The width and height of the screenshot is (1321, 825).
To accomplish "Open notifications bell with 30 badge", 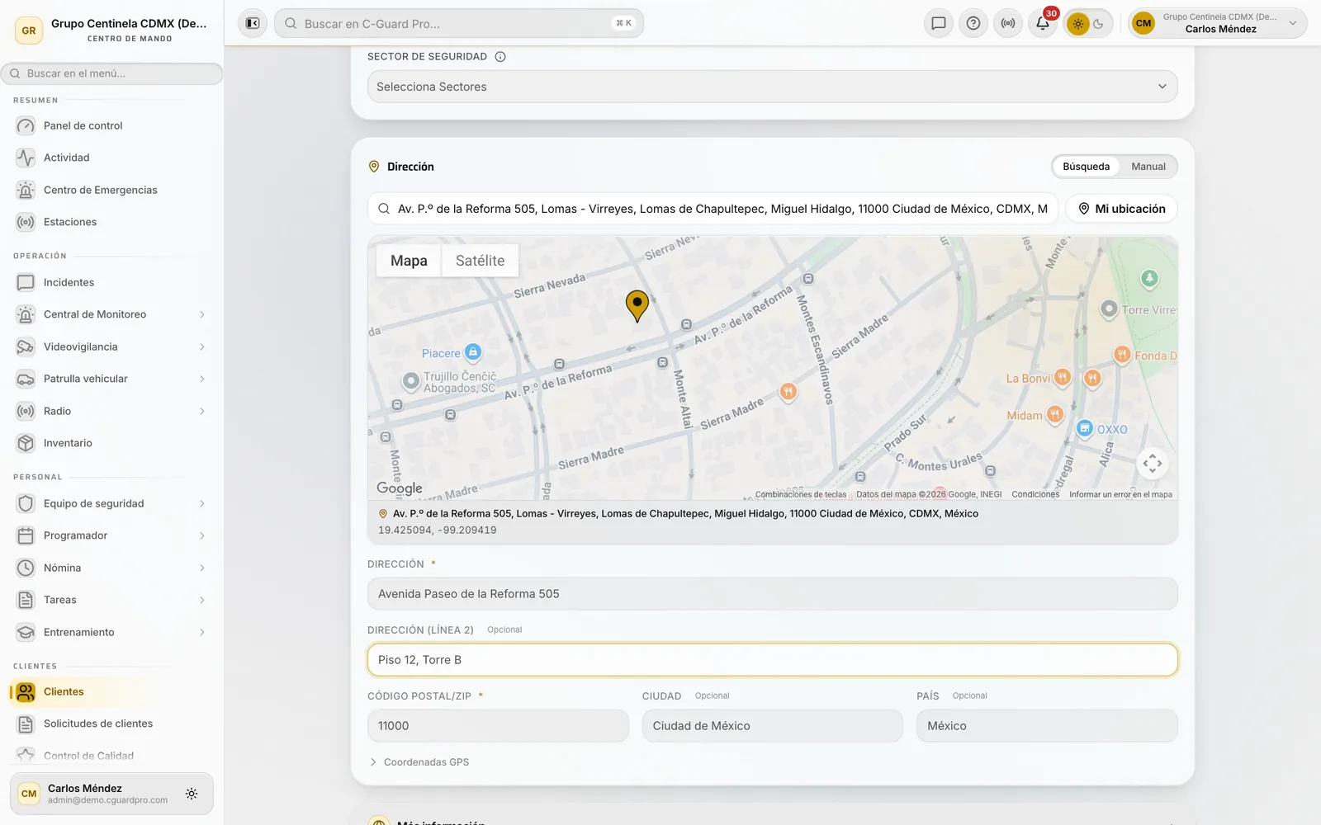I will pos(1043,23).
